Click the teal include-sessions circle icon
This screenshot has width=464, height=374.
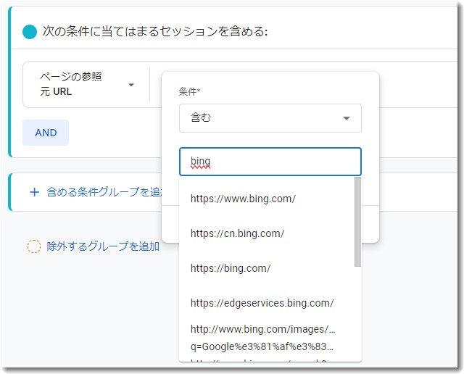[x=30, y=32]
